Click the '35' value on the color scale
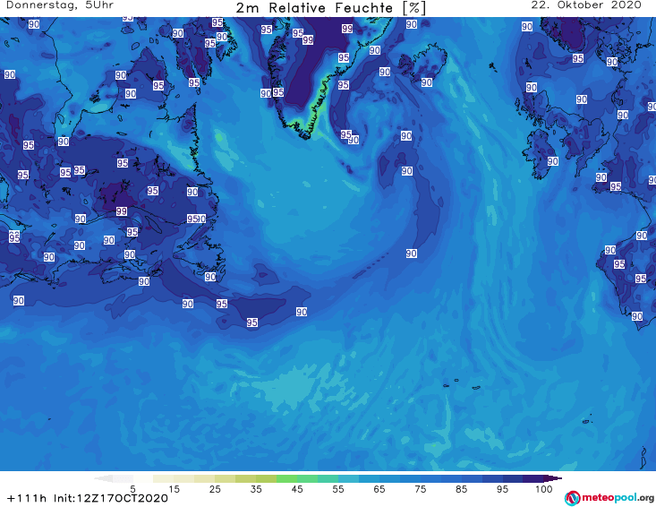Image resolution: width=656 pixels, height=507 pixels. tap(256, 489)
